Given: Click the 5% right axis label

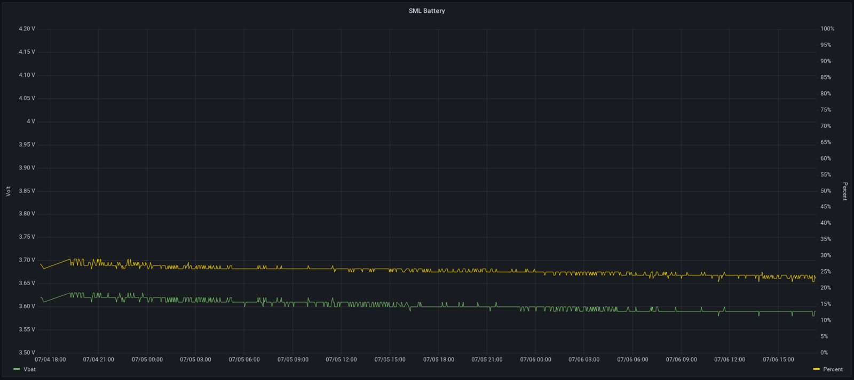Looking at the screenshot, I should [x=824, y=337].
